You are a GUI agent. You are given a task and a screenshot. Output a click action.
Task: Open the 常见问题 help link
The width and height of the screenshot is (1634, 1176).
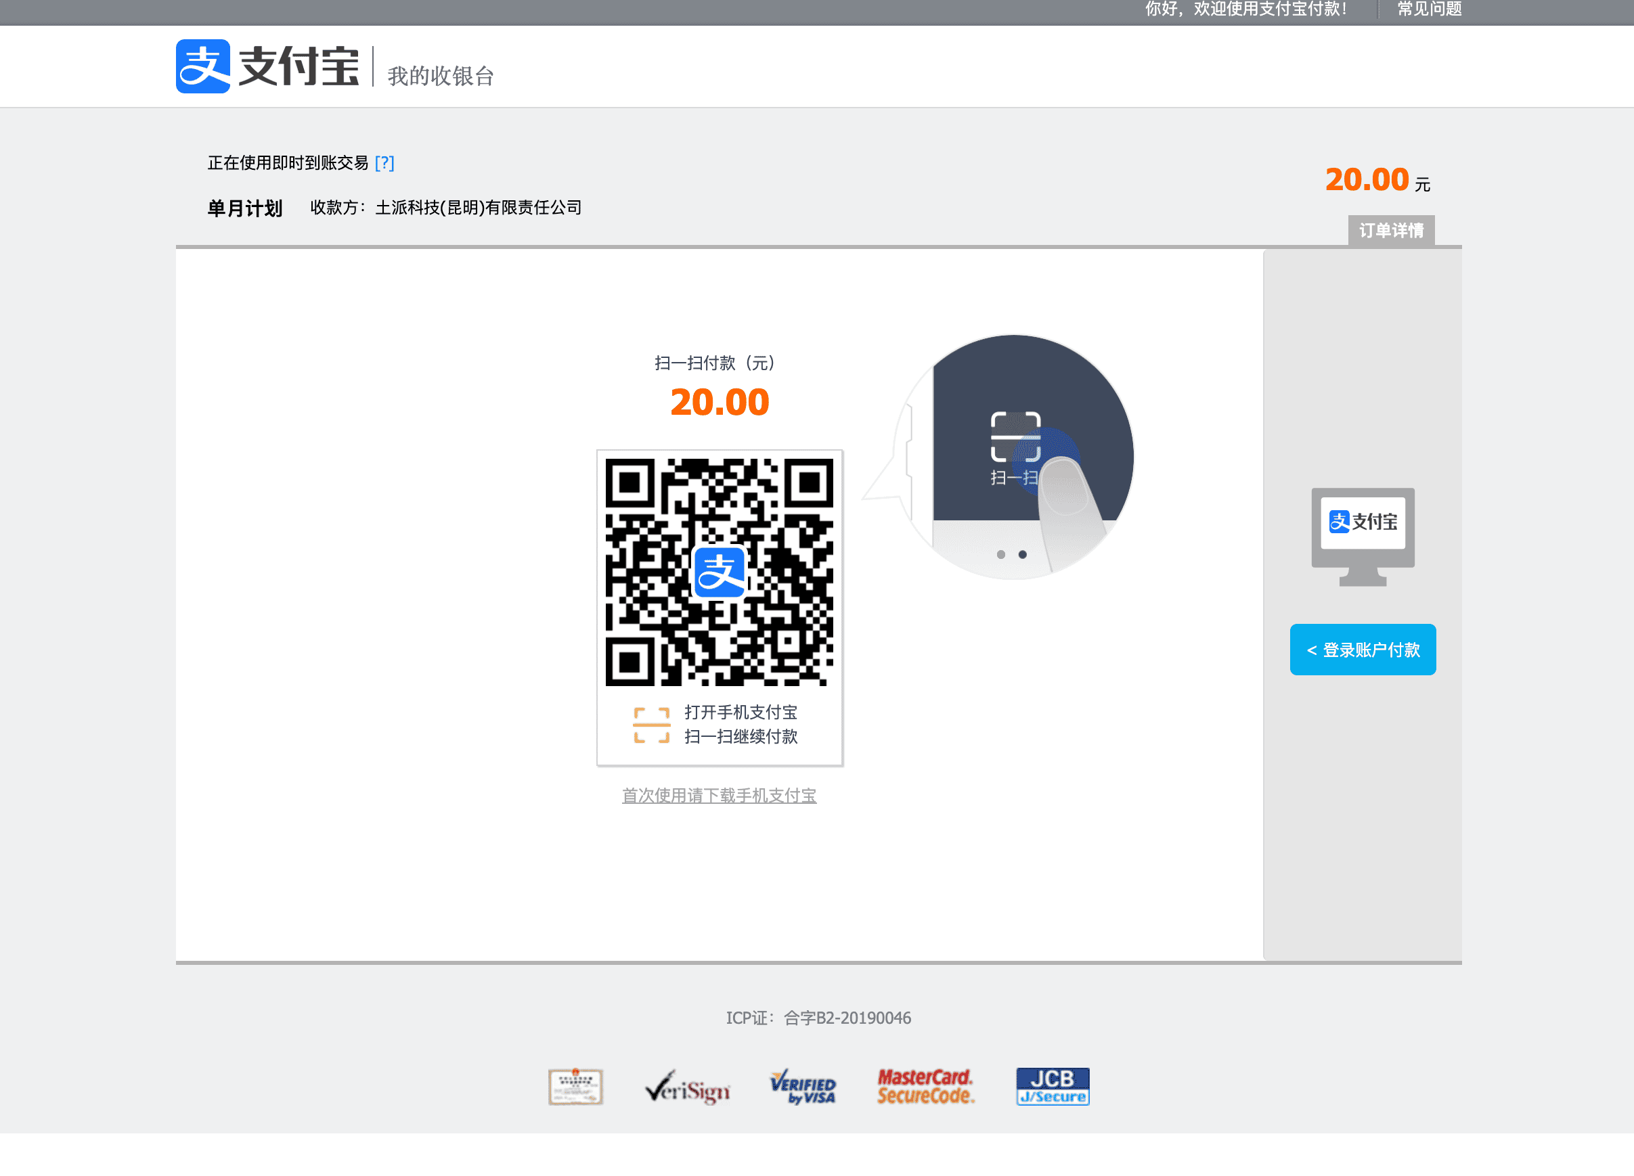click(x=1430, y=9)
